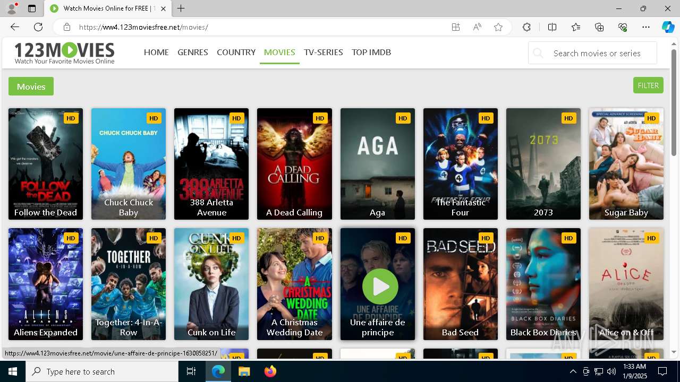Viewport: 680px width, 382px height.
Task: Open a new browser tab
Action: [x=181, y=8]
